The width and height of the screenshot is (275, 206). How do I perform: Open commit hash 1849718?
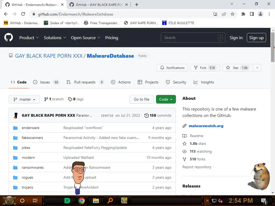[107, 115]
